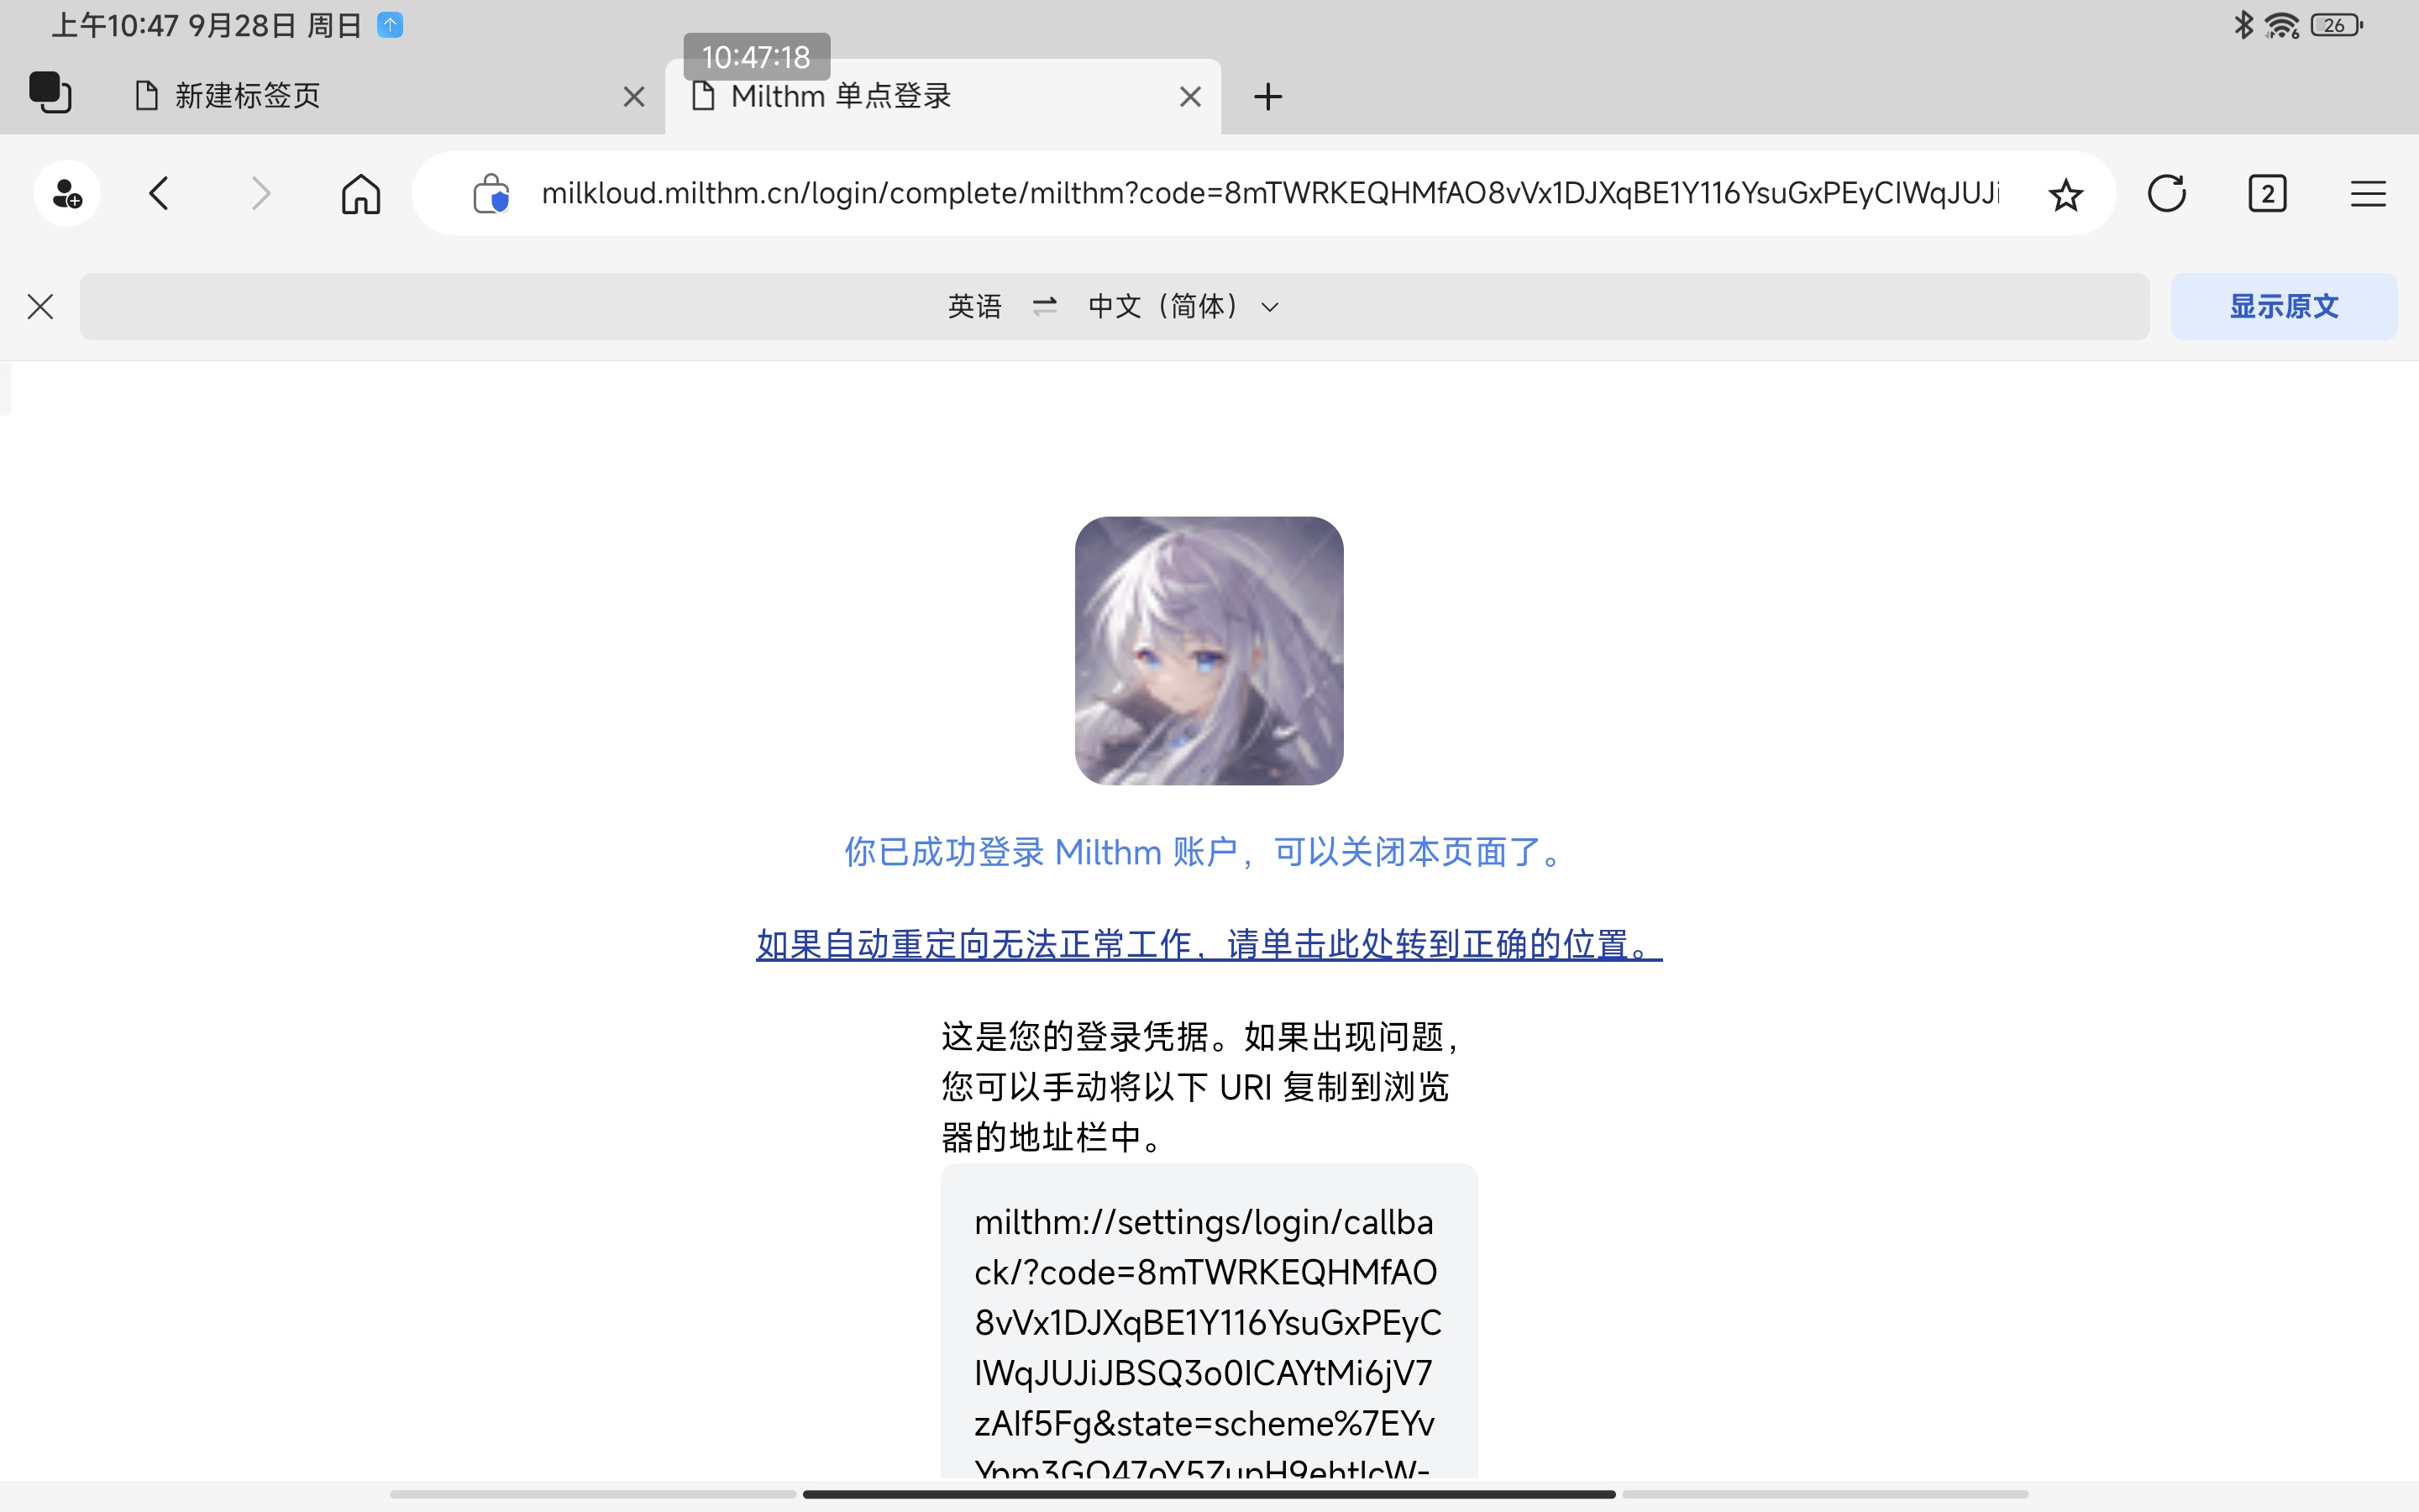Click 显示原文 to show original text
Viewport: 2419px width, 1512px height.
(2284, 306)
